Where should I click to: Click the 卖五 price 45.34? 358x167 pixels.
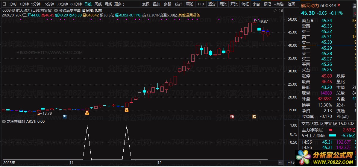click(x=327, y=21)
